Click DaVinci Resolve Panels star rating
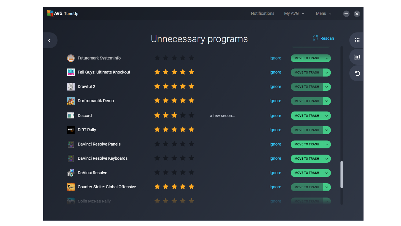The width and height of the screenshot is (401, 226). pos(174,144)
